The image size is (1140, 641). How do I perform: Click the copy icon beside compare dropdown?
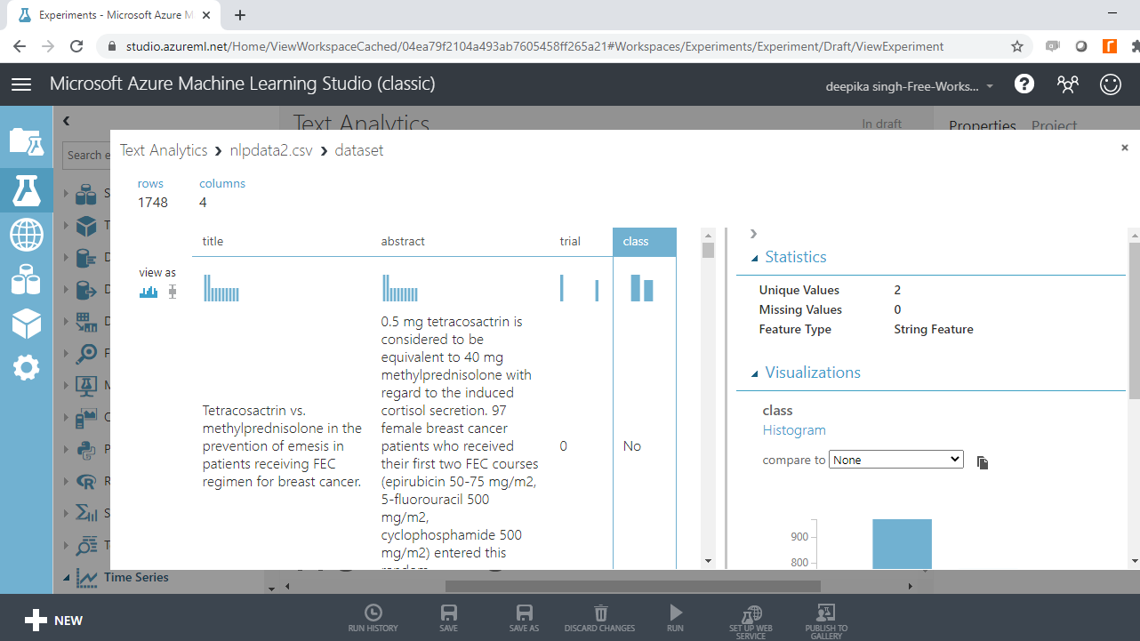[983, 462]
